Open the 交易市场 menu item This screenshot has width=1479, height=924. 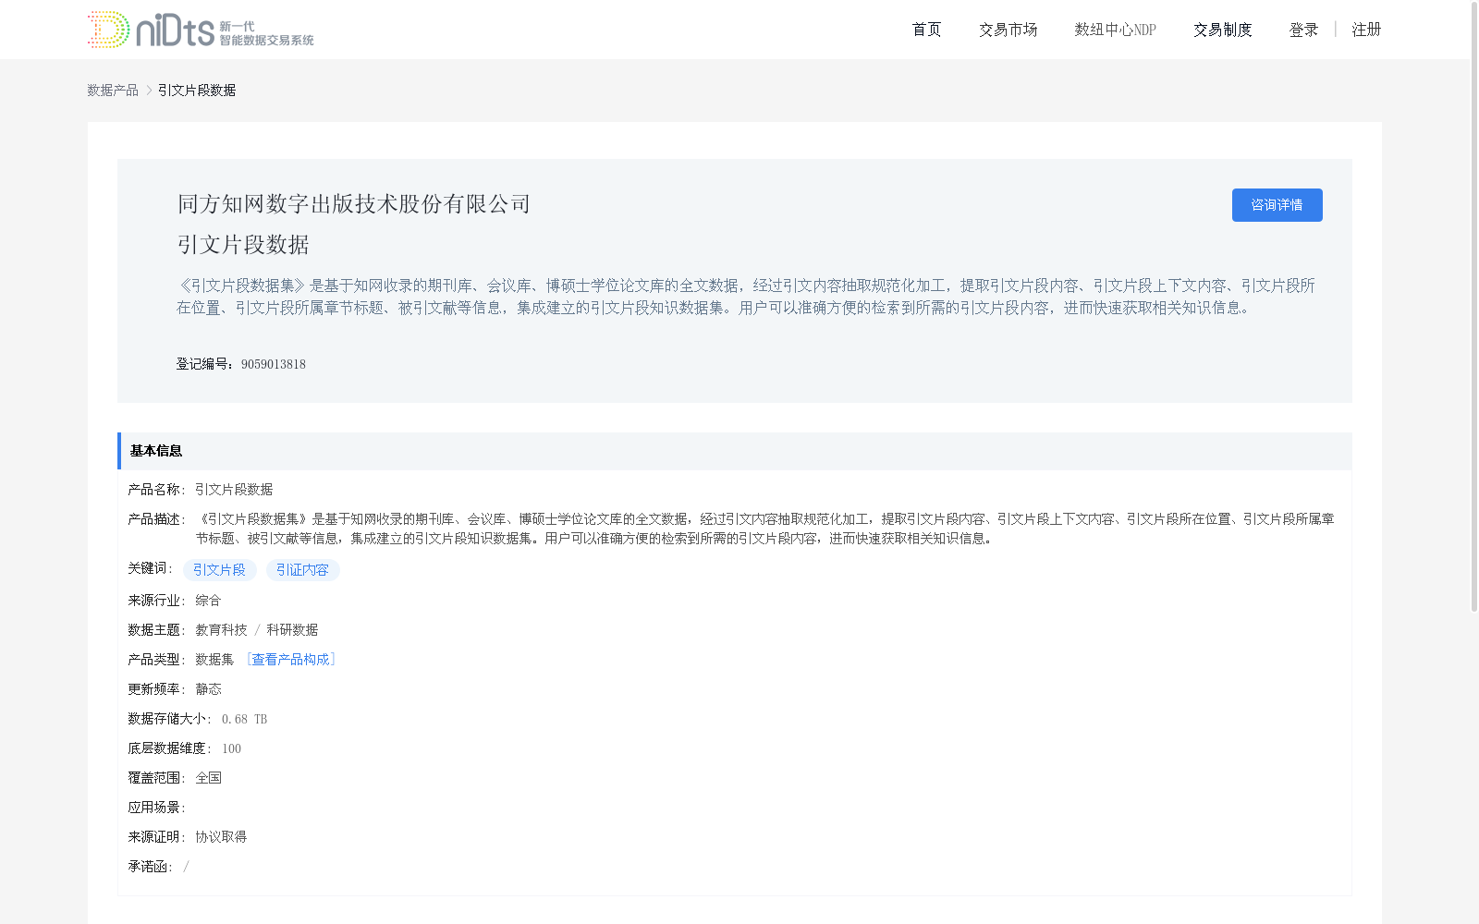click(1008, 30)
